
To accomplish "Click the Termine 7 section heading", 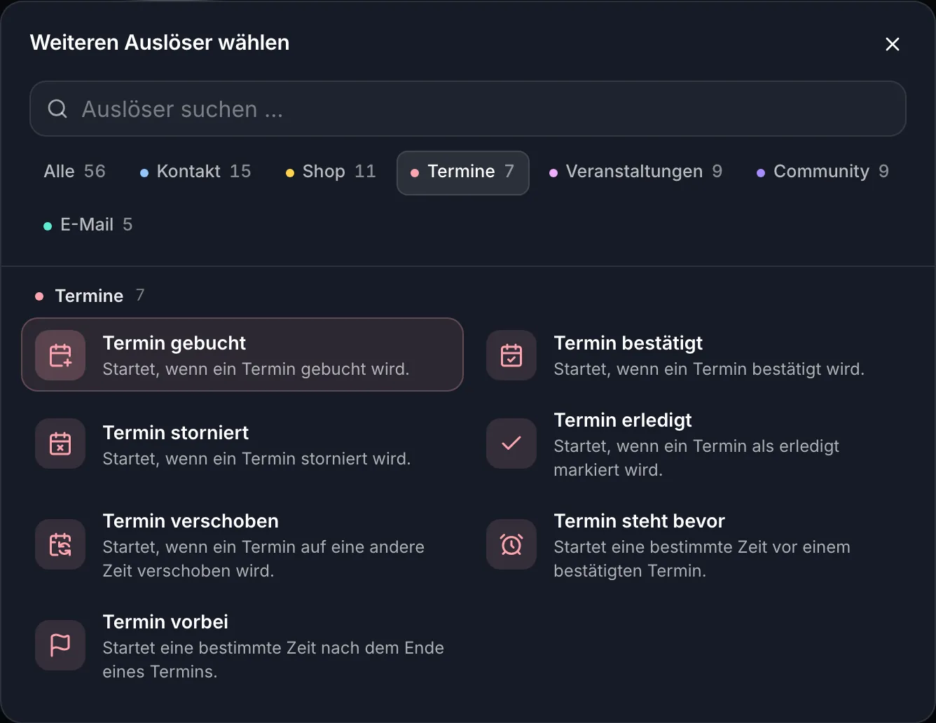I will [x=90, y=296].
